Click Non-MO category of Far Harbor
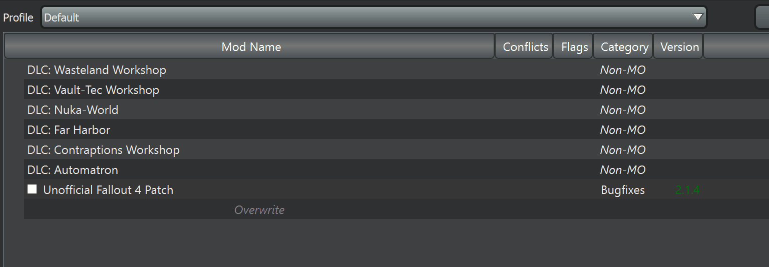The image size is (769, 267). pyautogui.click(x=623, y=130)
